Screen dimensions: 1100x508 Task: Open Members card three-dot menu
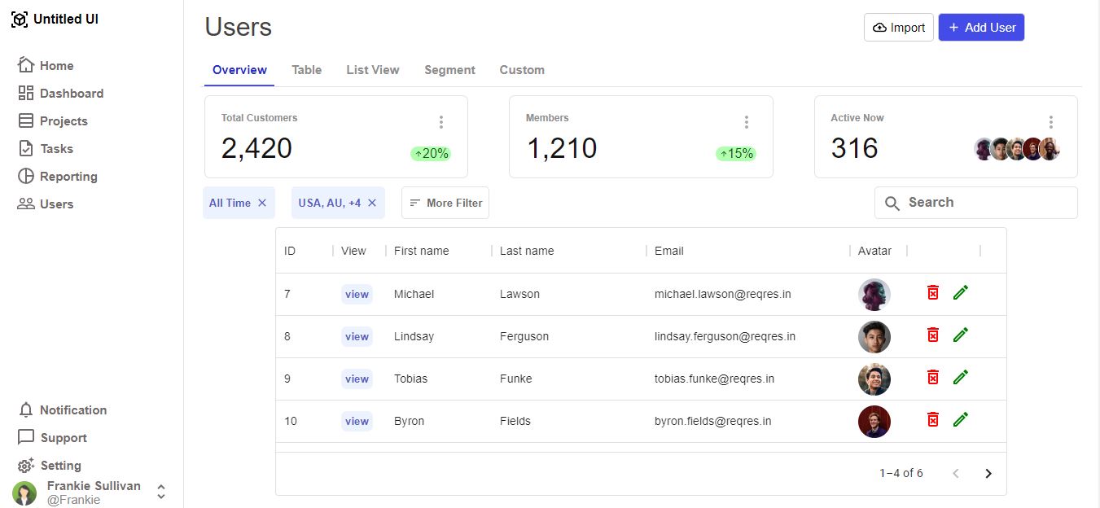746,122
